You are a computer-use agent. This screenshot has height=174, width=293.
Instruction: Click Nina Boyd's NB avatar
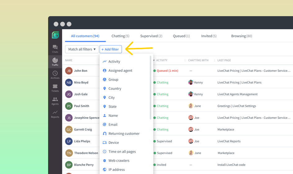point(69,83)
